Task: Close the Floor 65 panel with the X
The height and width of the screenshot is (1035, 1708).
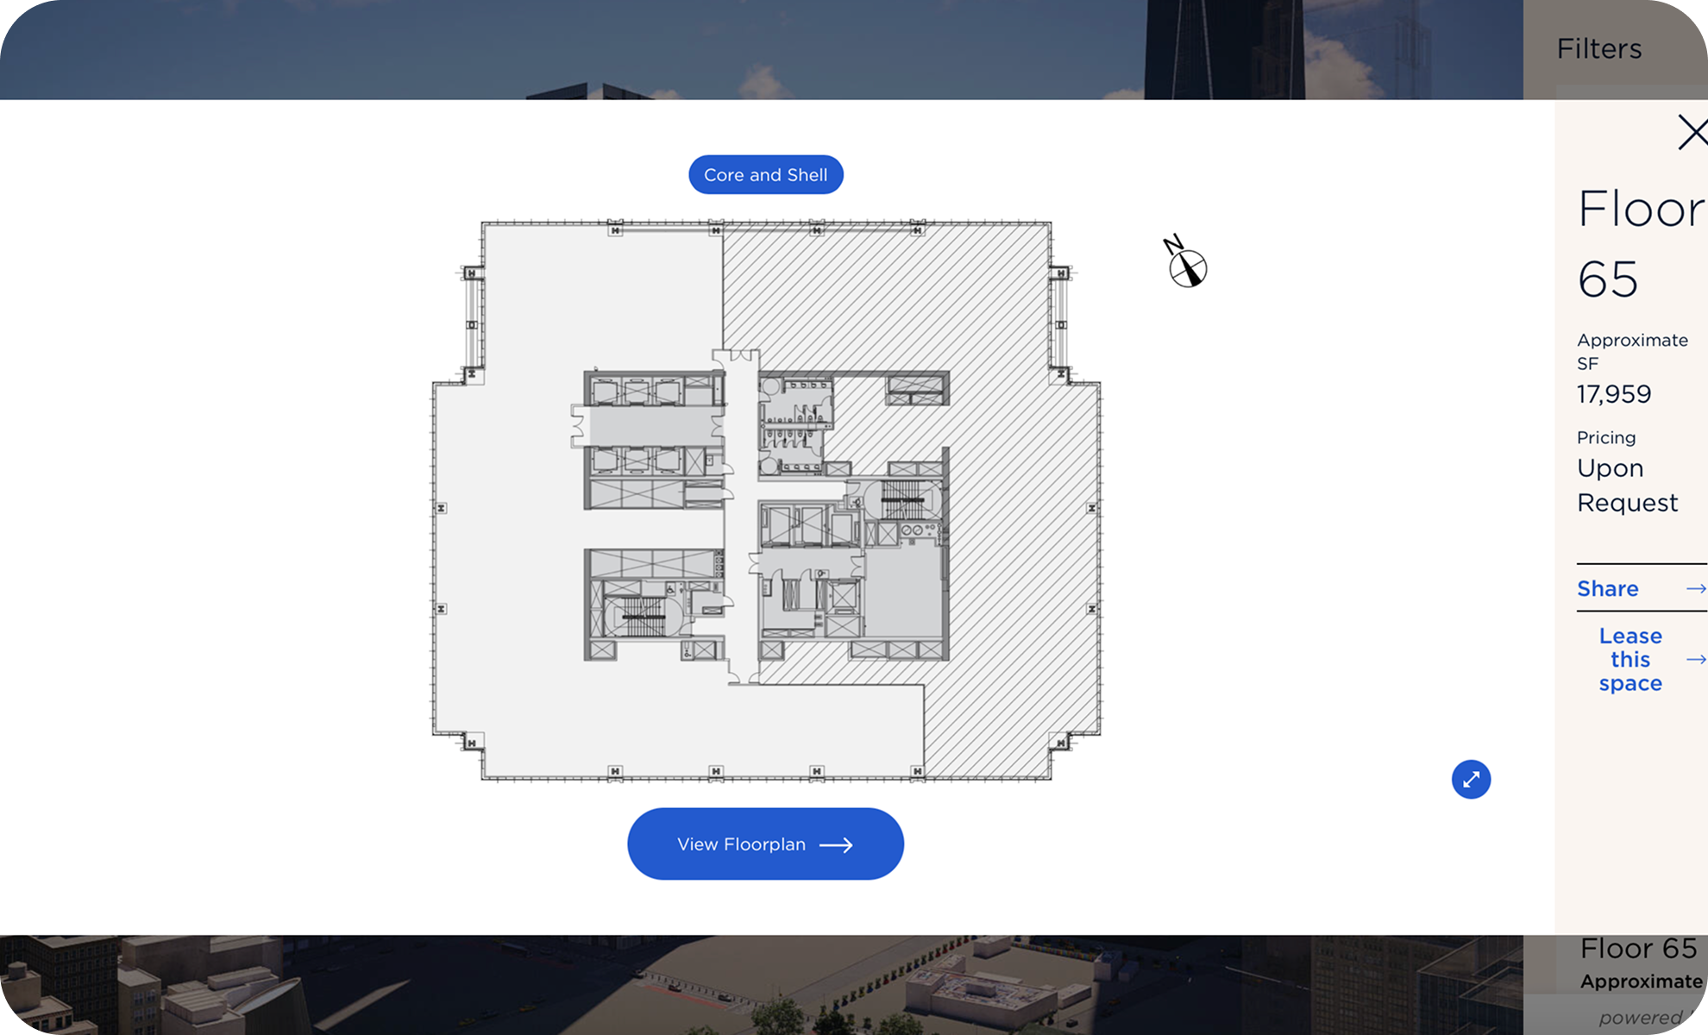Action: click(1694, 133)
